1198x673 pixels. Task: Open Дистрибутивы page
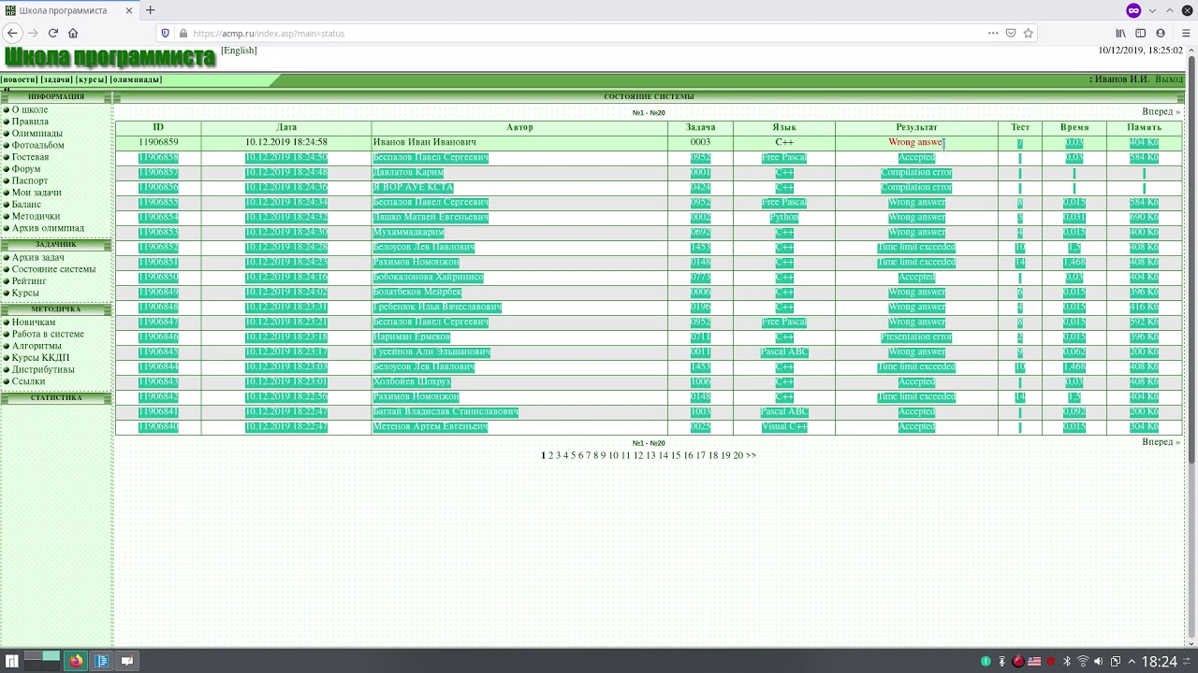point(43,369)
